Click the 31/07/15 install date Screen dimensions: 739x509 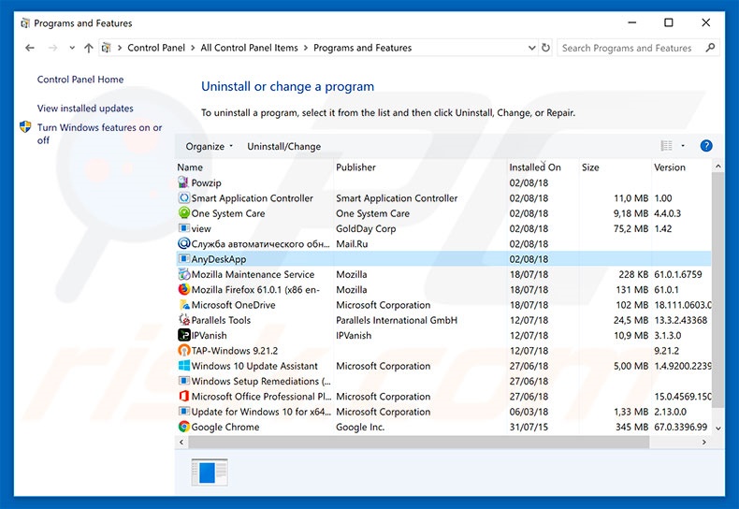pos(529,427)
